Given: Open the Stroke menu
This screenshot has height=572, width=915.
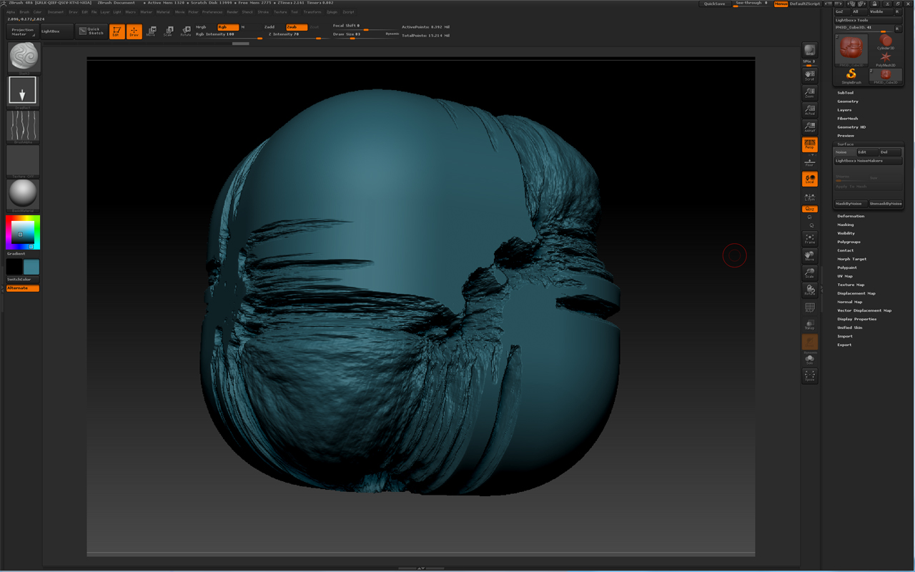Looking at the screenshot, I should pyautogui.click(x=264, y=12).
